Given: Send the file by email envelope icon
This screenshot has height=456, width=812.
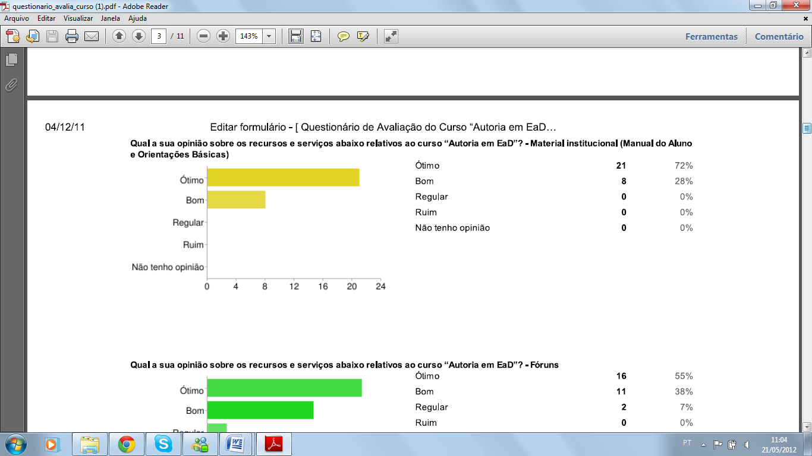Looking at the screenshot, I should tap(92, 36).
